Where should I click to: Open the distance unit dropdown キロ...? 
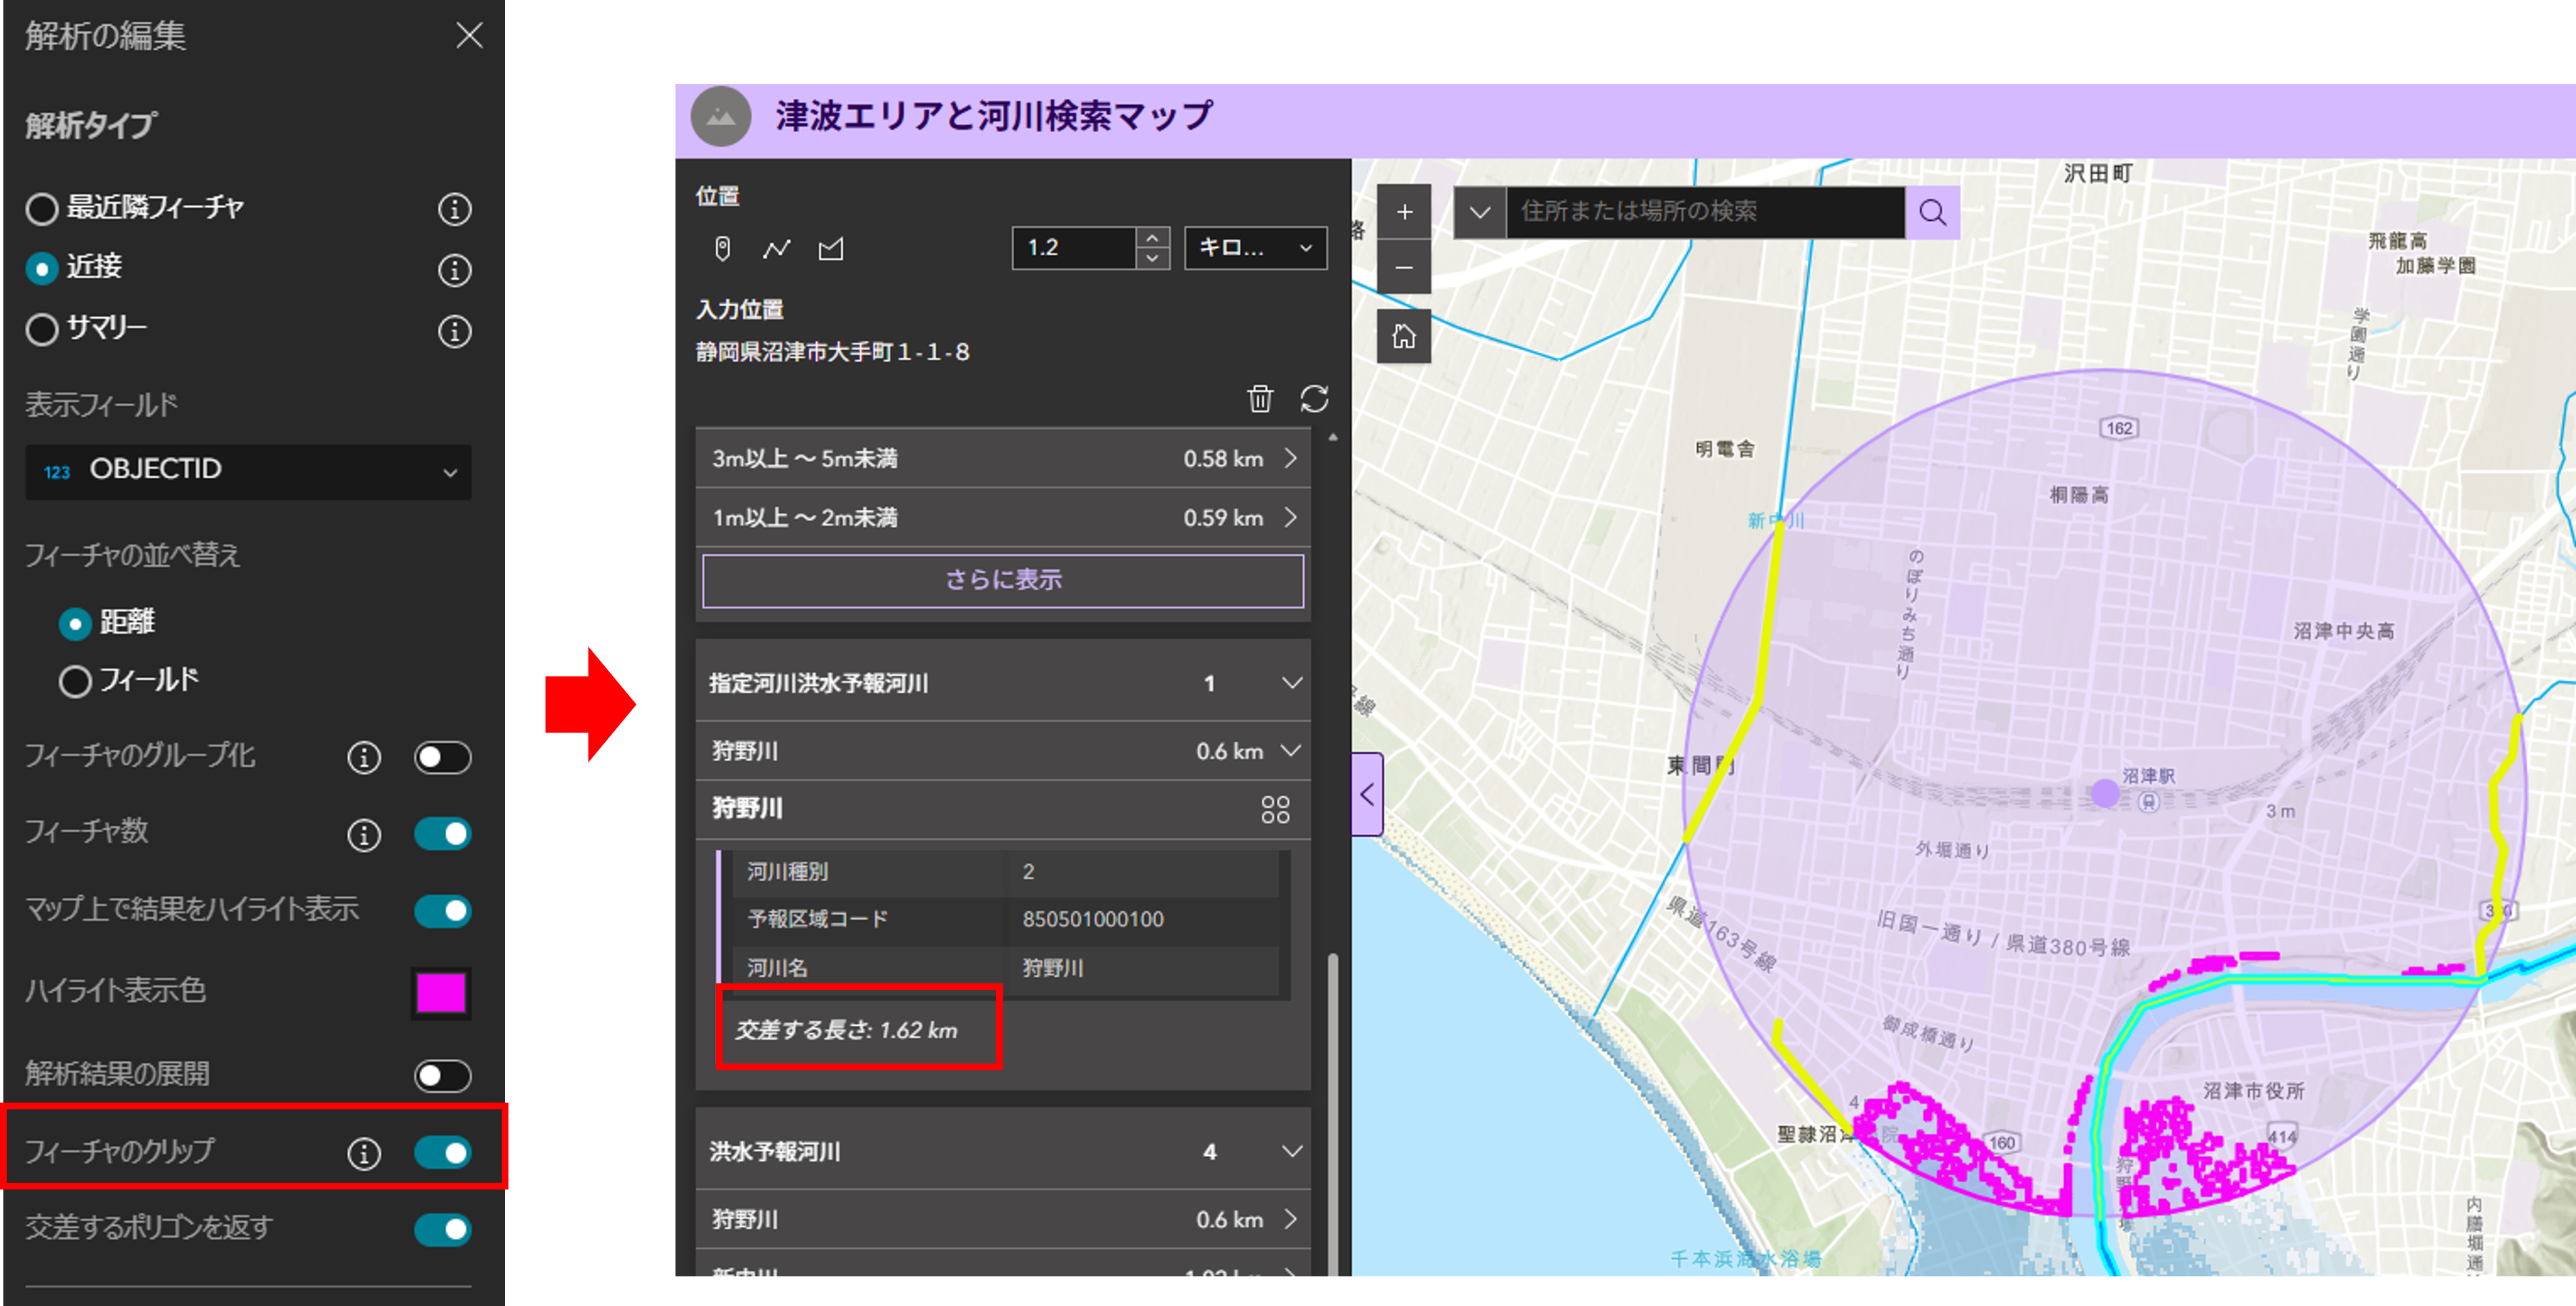(1255, 248)
